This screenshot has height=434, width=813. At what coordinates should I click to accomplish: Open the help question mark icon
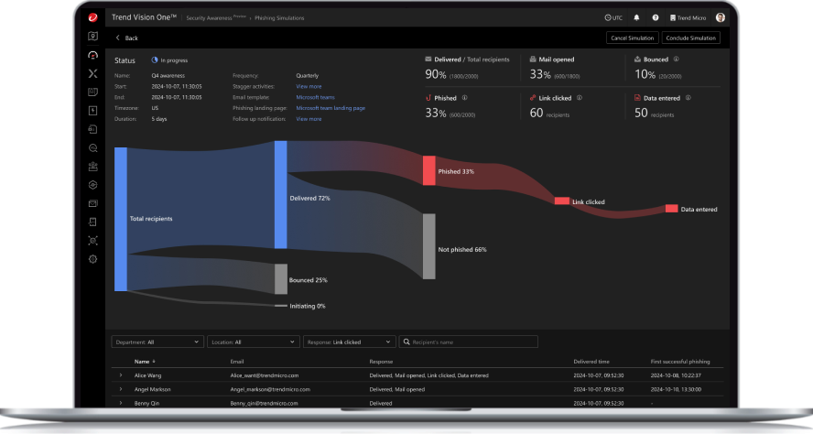click(x=655, y=17)
